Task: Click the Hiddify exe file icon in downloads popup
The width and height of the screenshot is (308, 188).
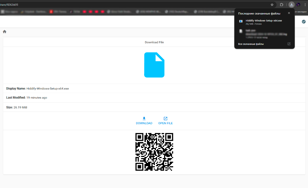Action: point(241,21)
